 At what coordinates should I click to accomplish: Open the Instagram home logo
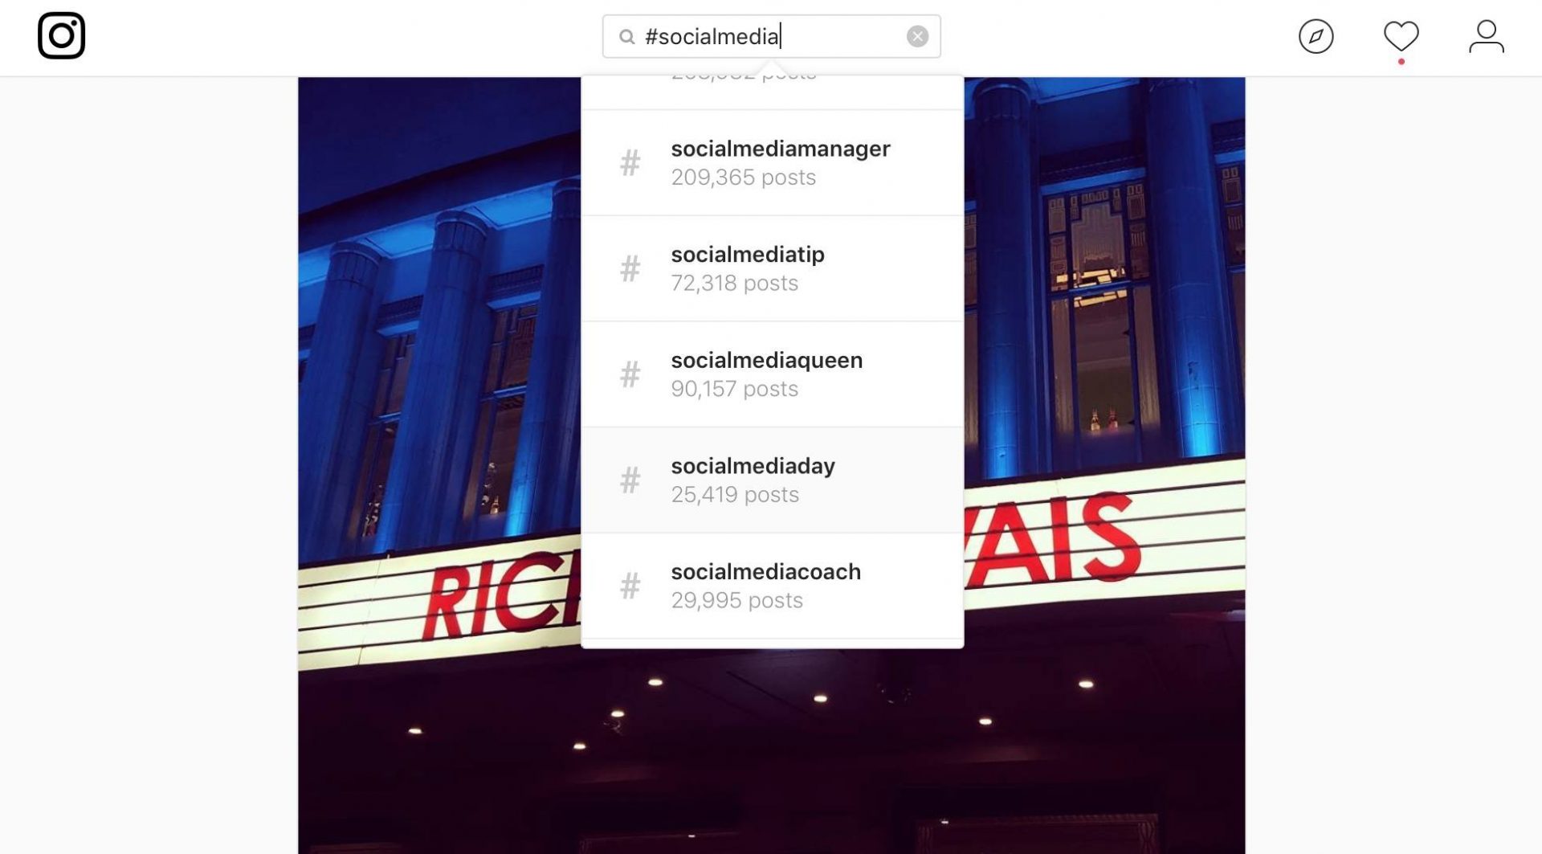61,35
